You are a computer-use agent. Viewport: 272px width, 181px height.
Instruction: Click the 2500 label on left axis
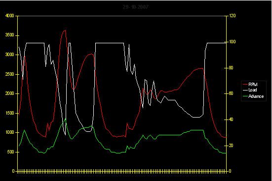pyautogui.click(x=10, y=74)
